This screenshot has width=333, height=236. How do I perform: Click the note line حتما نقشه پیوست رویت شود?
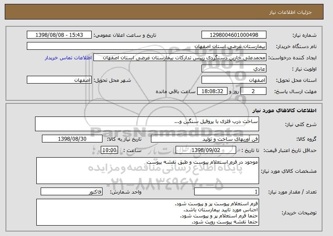click(225, 222)
